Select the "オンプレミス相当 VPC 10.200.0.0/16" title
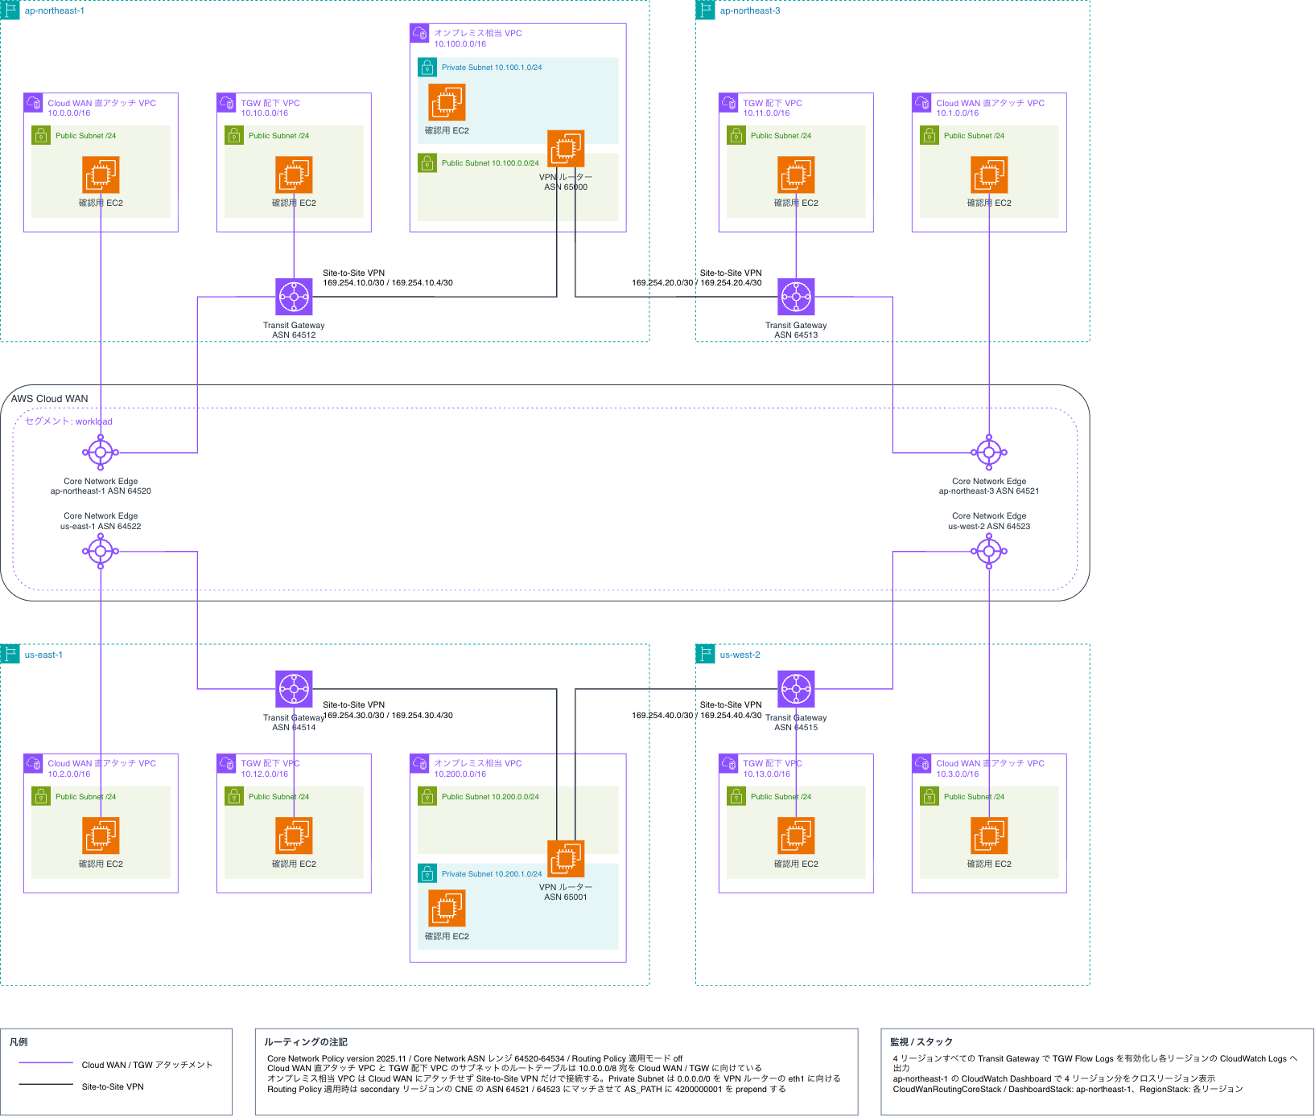Viewport: 1315px width, 1117px height. click(478, 769)
